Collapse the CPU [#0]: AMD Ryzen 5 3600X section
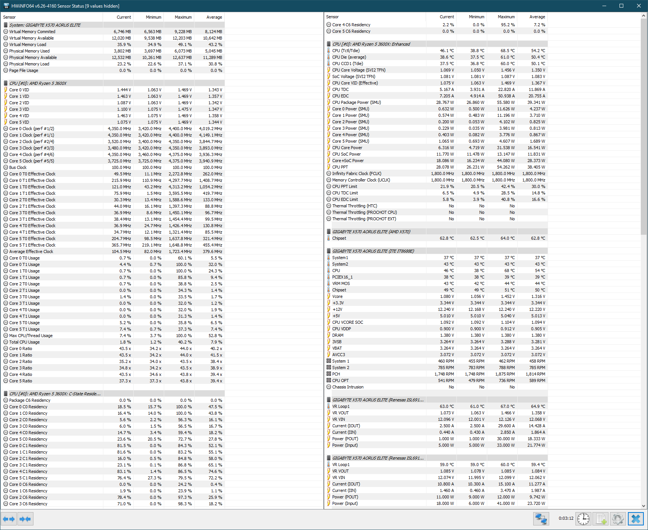Screen dimensions: 648x530 pyautogui.click(x=114, y=83)
